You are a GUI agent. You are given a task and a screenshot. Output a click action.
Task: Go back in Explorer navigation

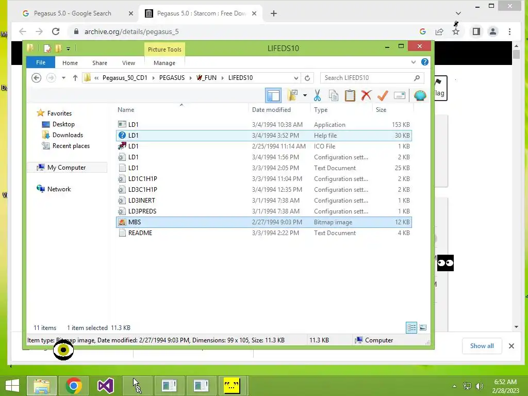37,78
